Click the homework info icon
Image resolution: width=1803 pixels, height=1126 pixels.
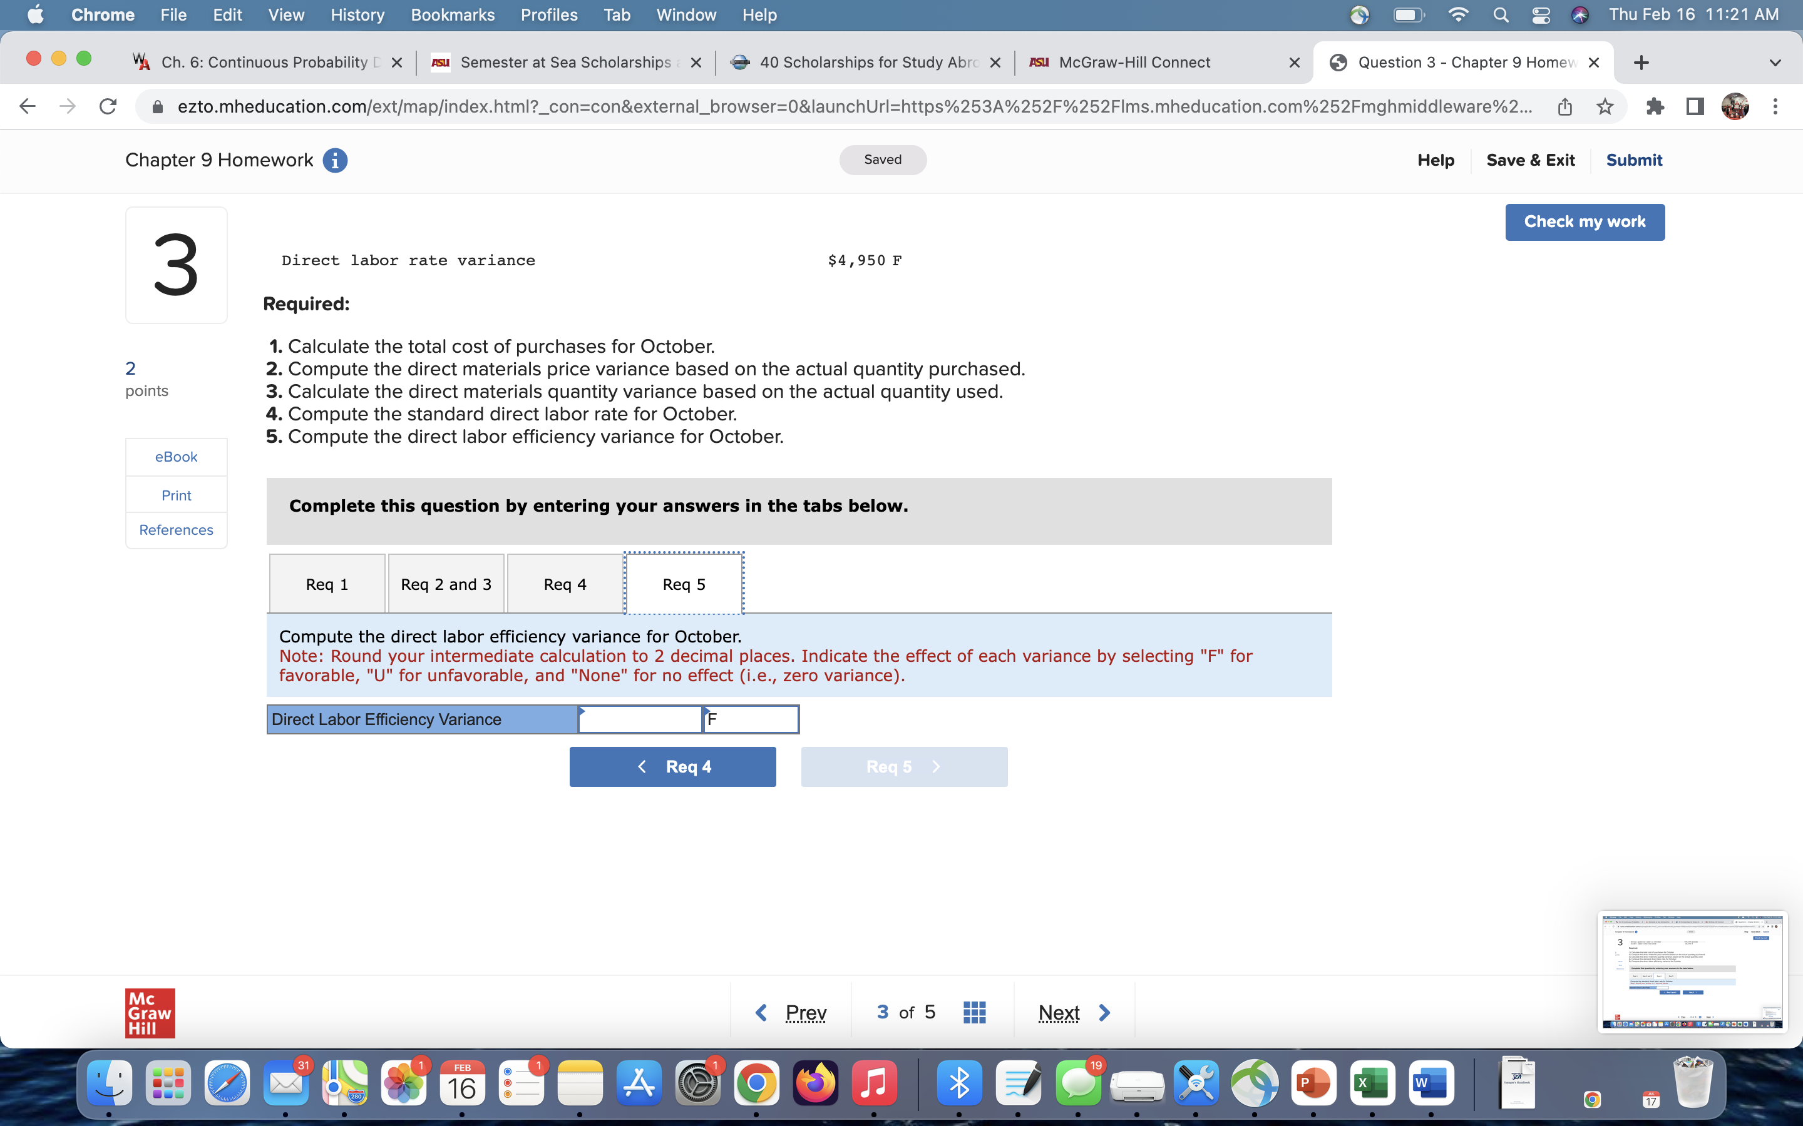point(334,160)
